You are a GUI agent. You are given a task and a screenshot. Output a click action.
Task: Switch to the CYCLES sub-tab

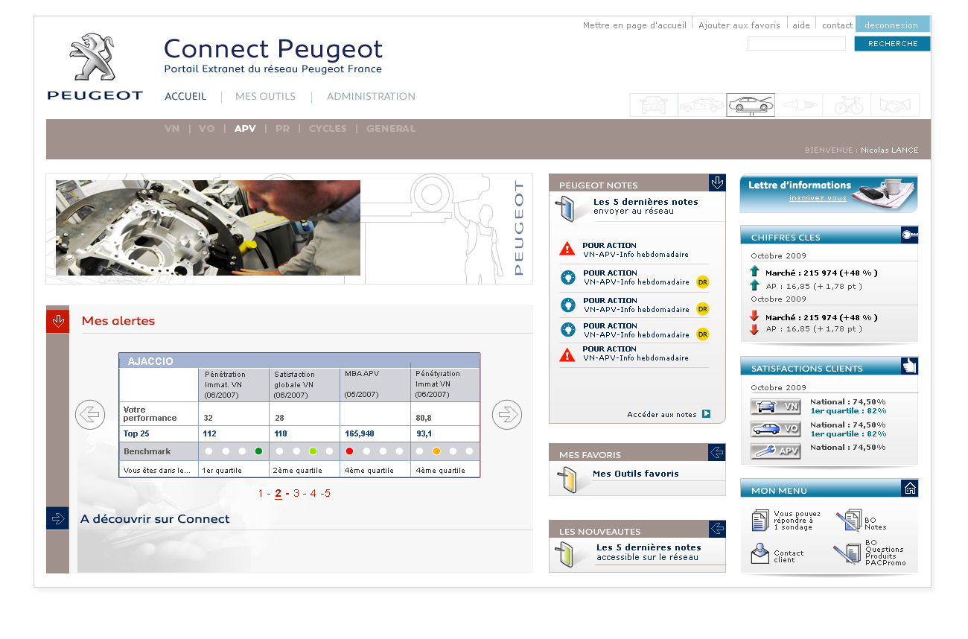pyautogui.click(x=328, y=128)
